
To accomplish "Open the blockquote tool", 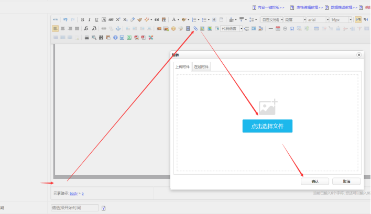I will 157,19.
